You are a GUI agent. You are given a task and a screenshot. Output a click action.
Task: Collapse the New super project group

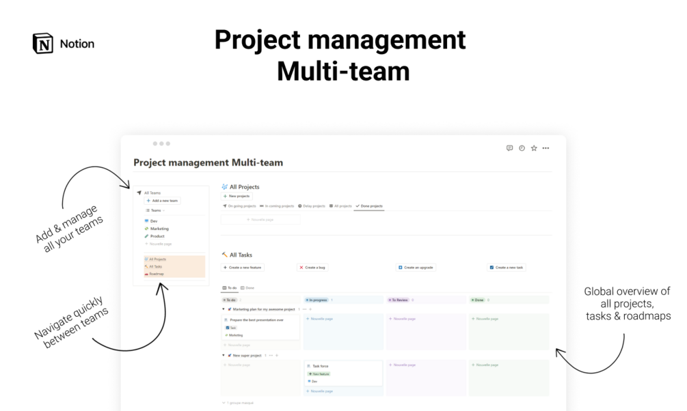[224, 356]
